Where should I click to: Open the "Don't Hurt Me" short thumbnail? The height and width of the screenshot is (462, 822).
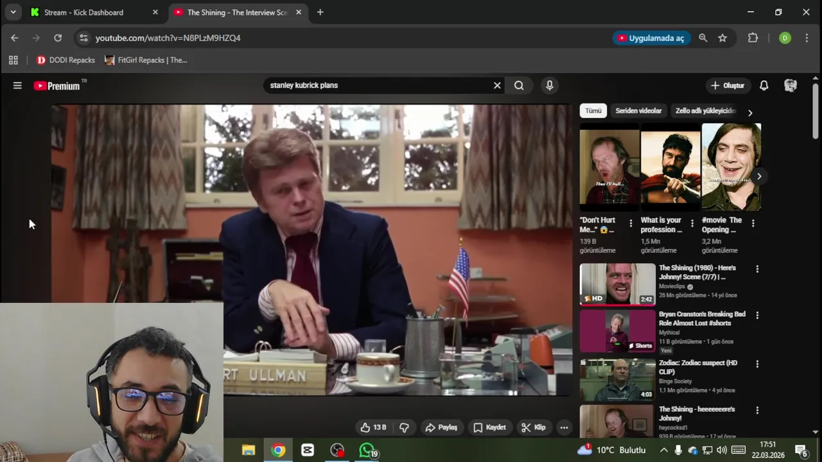coord(609,167)
